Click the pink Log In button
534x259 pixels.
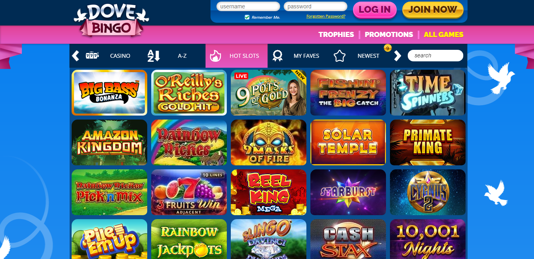click(375, 10)
